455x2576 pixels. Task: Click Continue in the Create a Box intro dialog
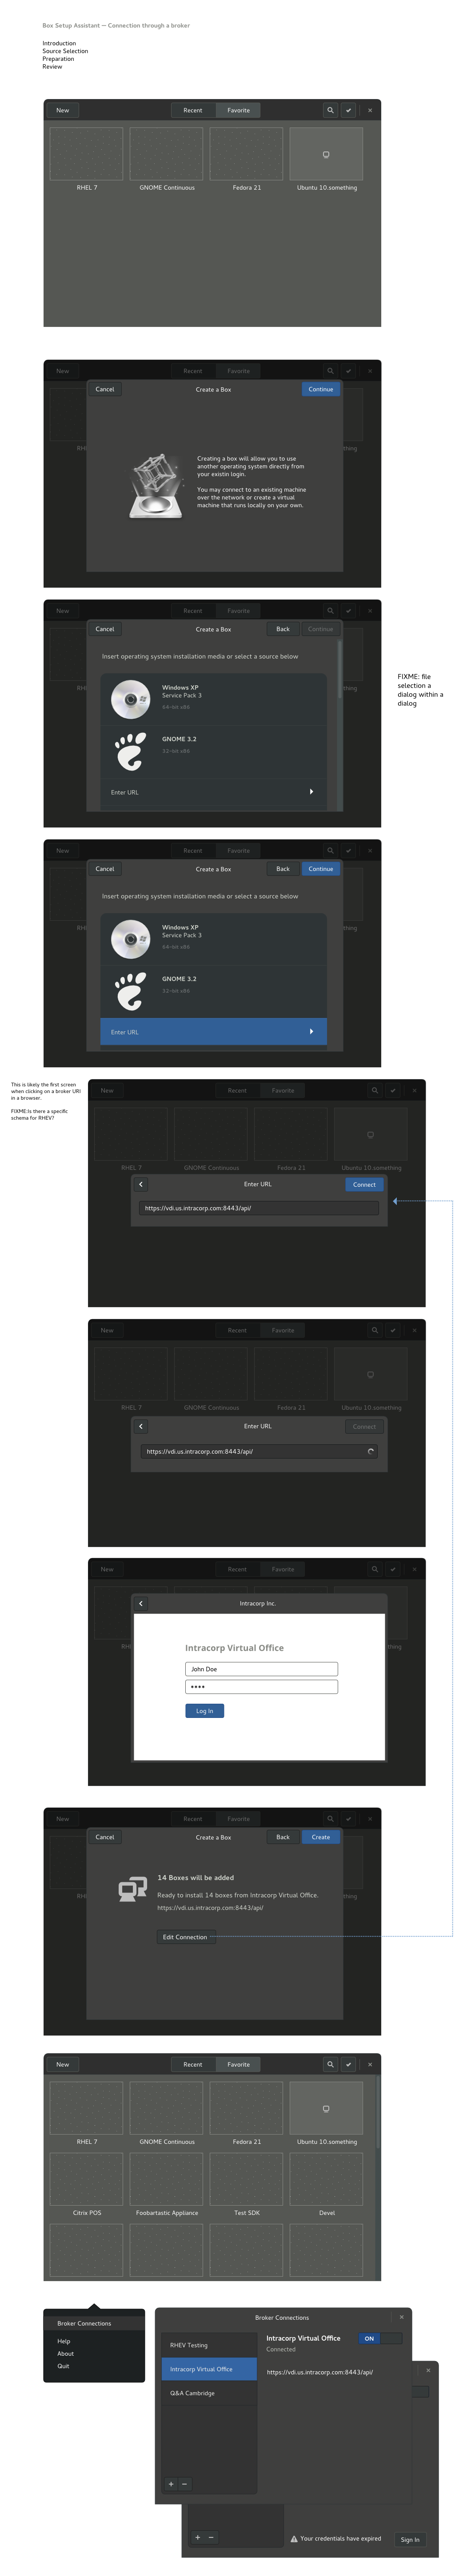coord(321,389)
